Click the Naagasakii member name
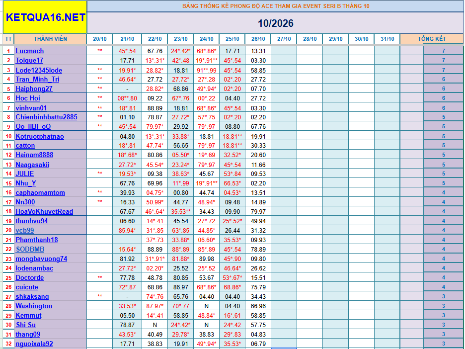Viewport: 465px width, 349px height. pyautogui.click(x=33, y=165)
